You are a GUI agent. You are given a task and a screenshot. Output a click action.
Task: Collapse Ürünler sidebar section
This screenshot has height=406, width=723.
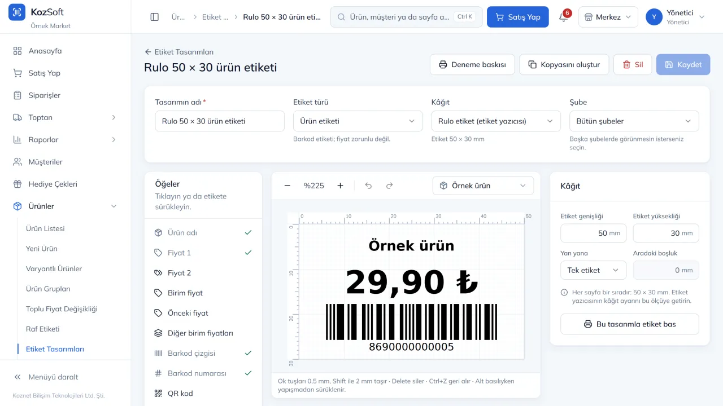[x=65, y=206]
